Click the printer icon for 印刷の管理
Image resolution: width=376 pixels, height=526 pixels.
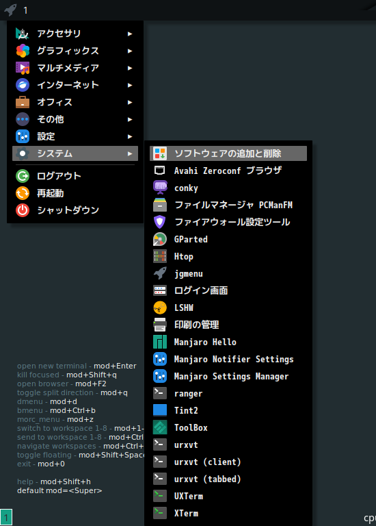160,325
